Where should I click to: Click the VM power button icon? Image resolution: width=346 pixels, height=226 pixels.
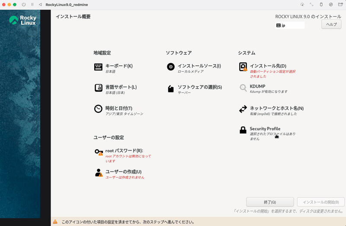pos(24,4)
